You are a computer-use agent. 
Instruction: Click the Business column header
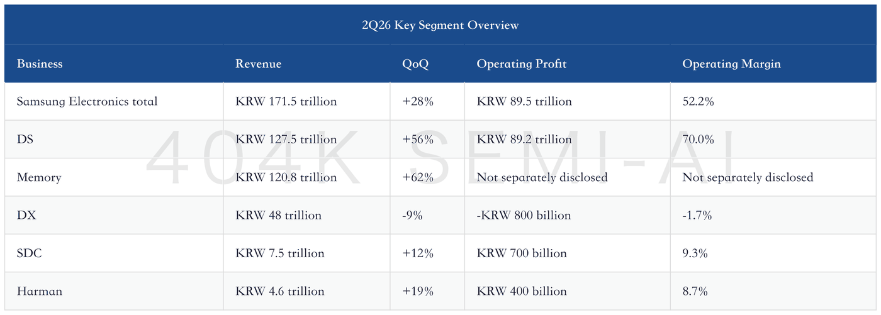pos(40,64)
